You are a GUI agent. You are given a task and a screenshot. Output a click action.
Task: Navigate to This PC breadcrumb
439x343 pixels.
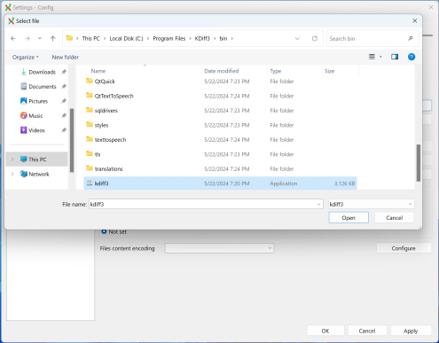tap(90, 38)
